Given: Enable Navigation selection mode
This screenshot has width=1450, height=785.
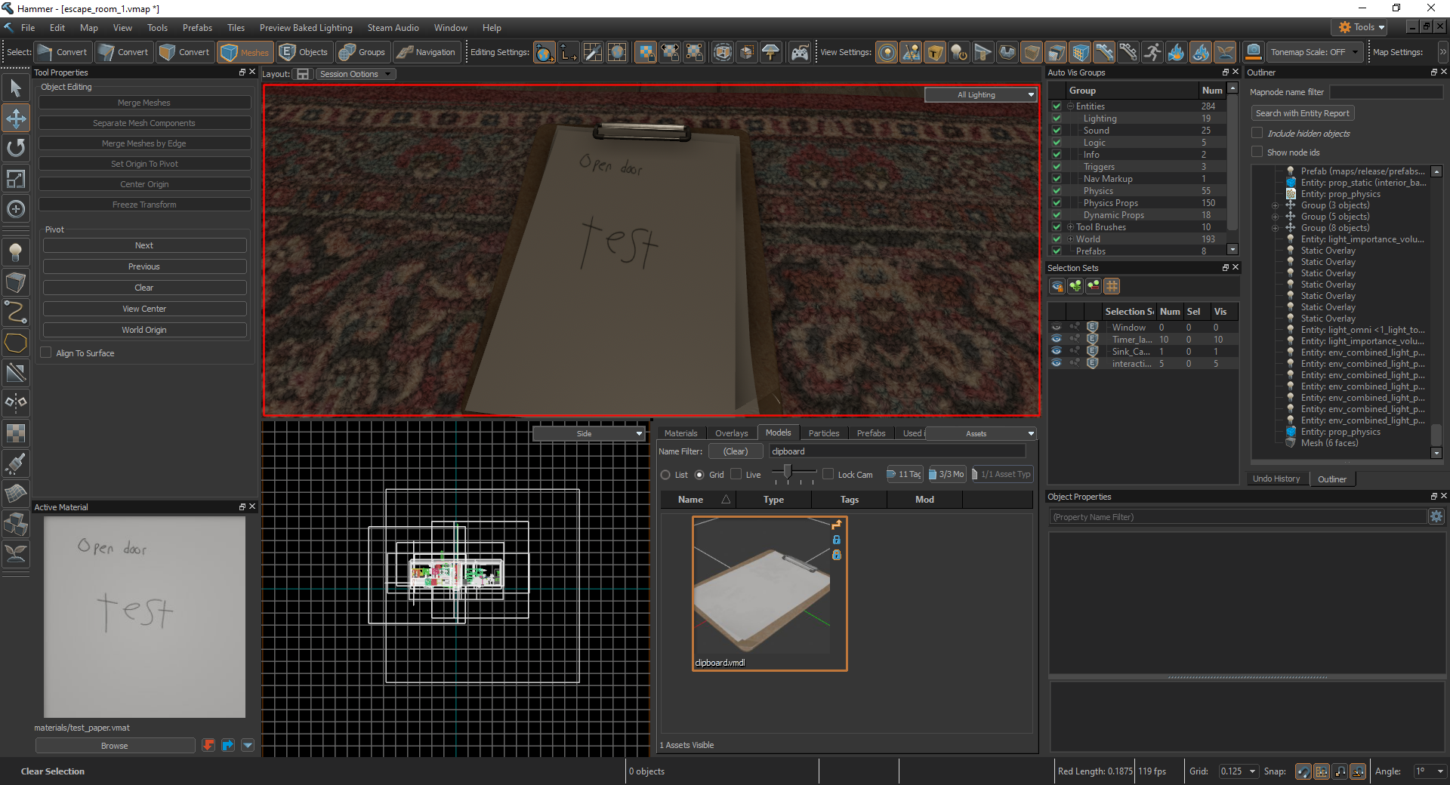Looking at the screenshot, I should 427,52.
